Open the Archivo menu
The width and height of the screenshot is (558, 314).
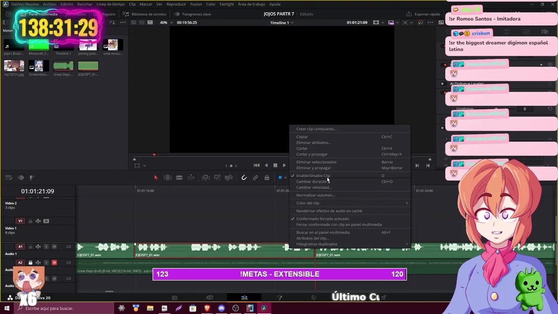(49, 4)
